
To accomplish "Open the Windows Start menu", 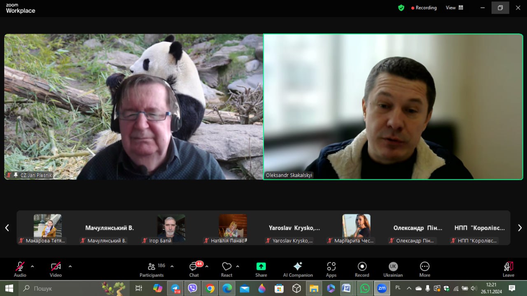I will (x=9, y=289).
